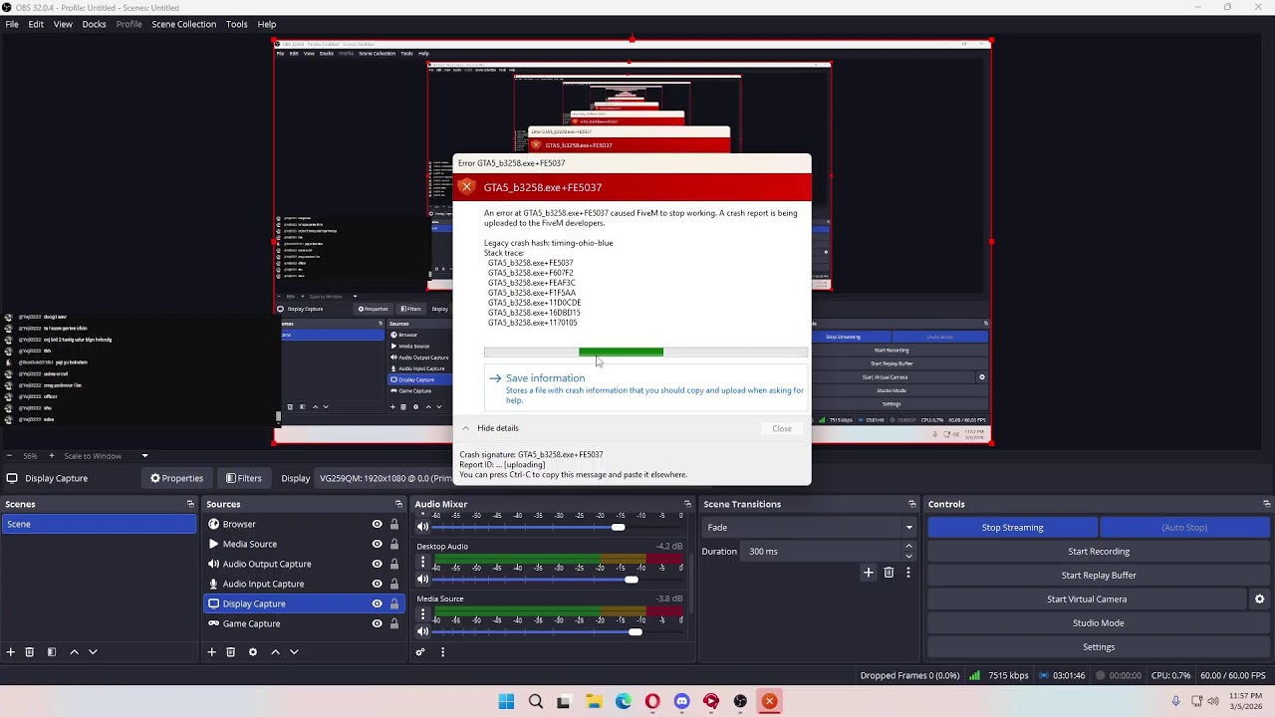Collapse the error dialog via Hide details
This screenshot has height=717, width=1275.
click(x=490, y=428)
